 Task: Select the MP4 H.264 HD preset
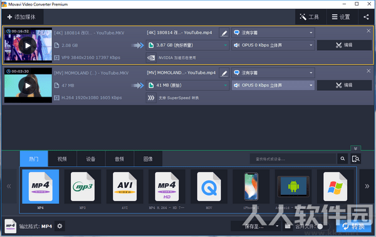click(x=167, y=189)
